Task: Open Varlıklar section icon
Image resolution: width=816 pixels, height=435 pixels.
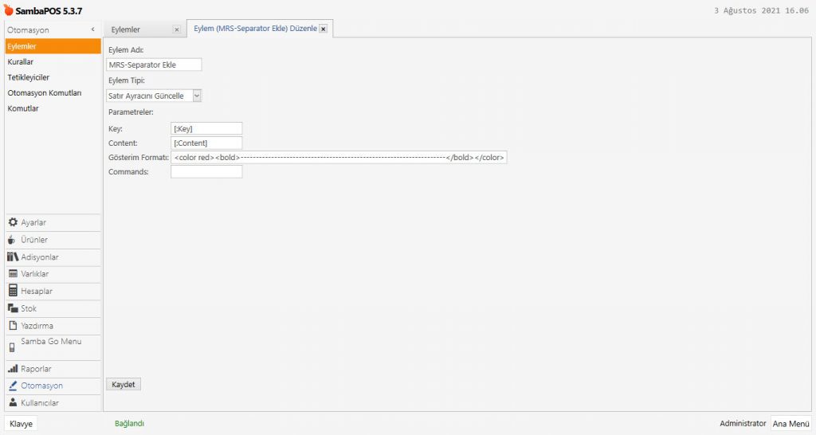Action: coord(13,274)
